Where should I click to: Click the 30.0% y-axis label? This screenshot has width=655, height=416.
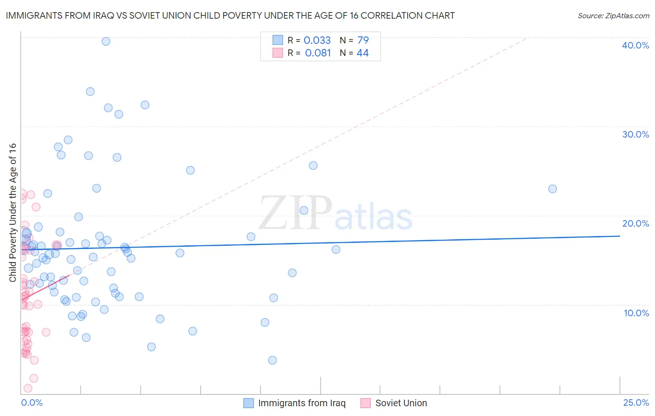click(x=635, y=134)
